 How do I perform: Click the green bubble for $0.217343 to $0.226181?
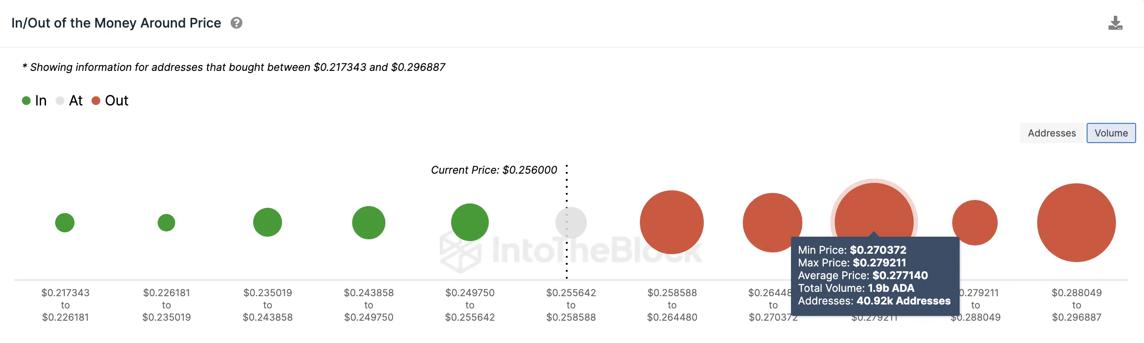(65, 223)
